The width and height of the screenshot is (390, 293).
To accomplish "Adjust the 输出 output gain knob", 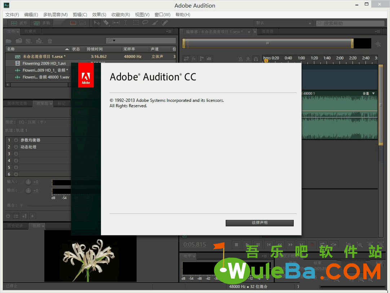I will pos(28,190).
